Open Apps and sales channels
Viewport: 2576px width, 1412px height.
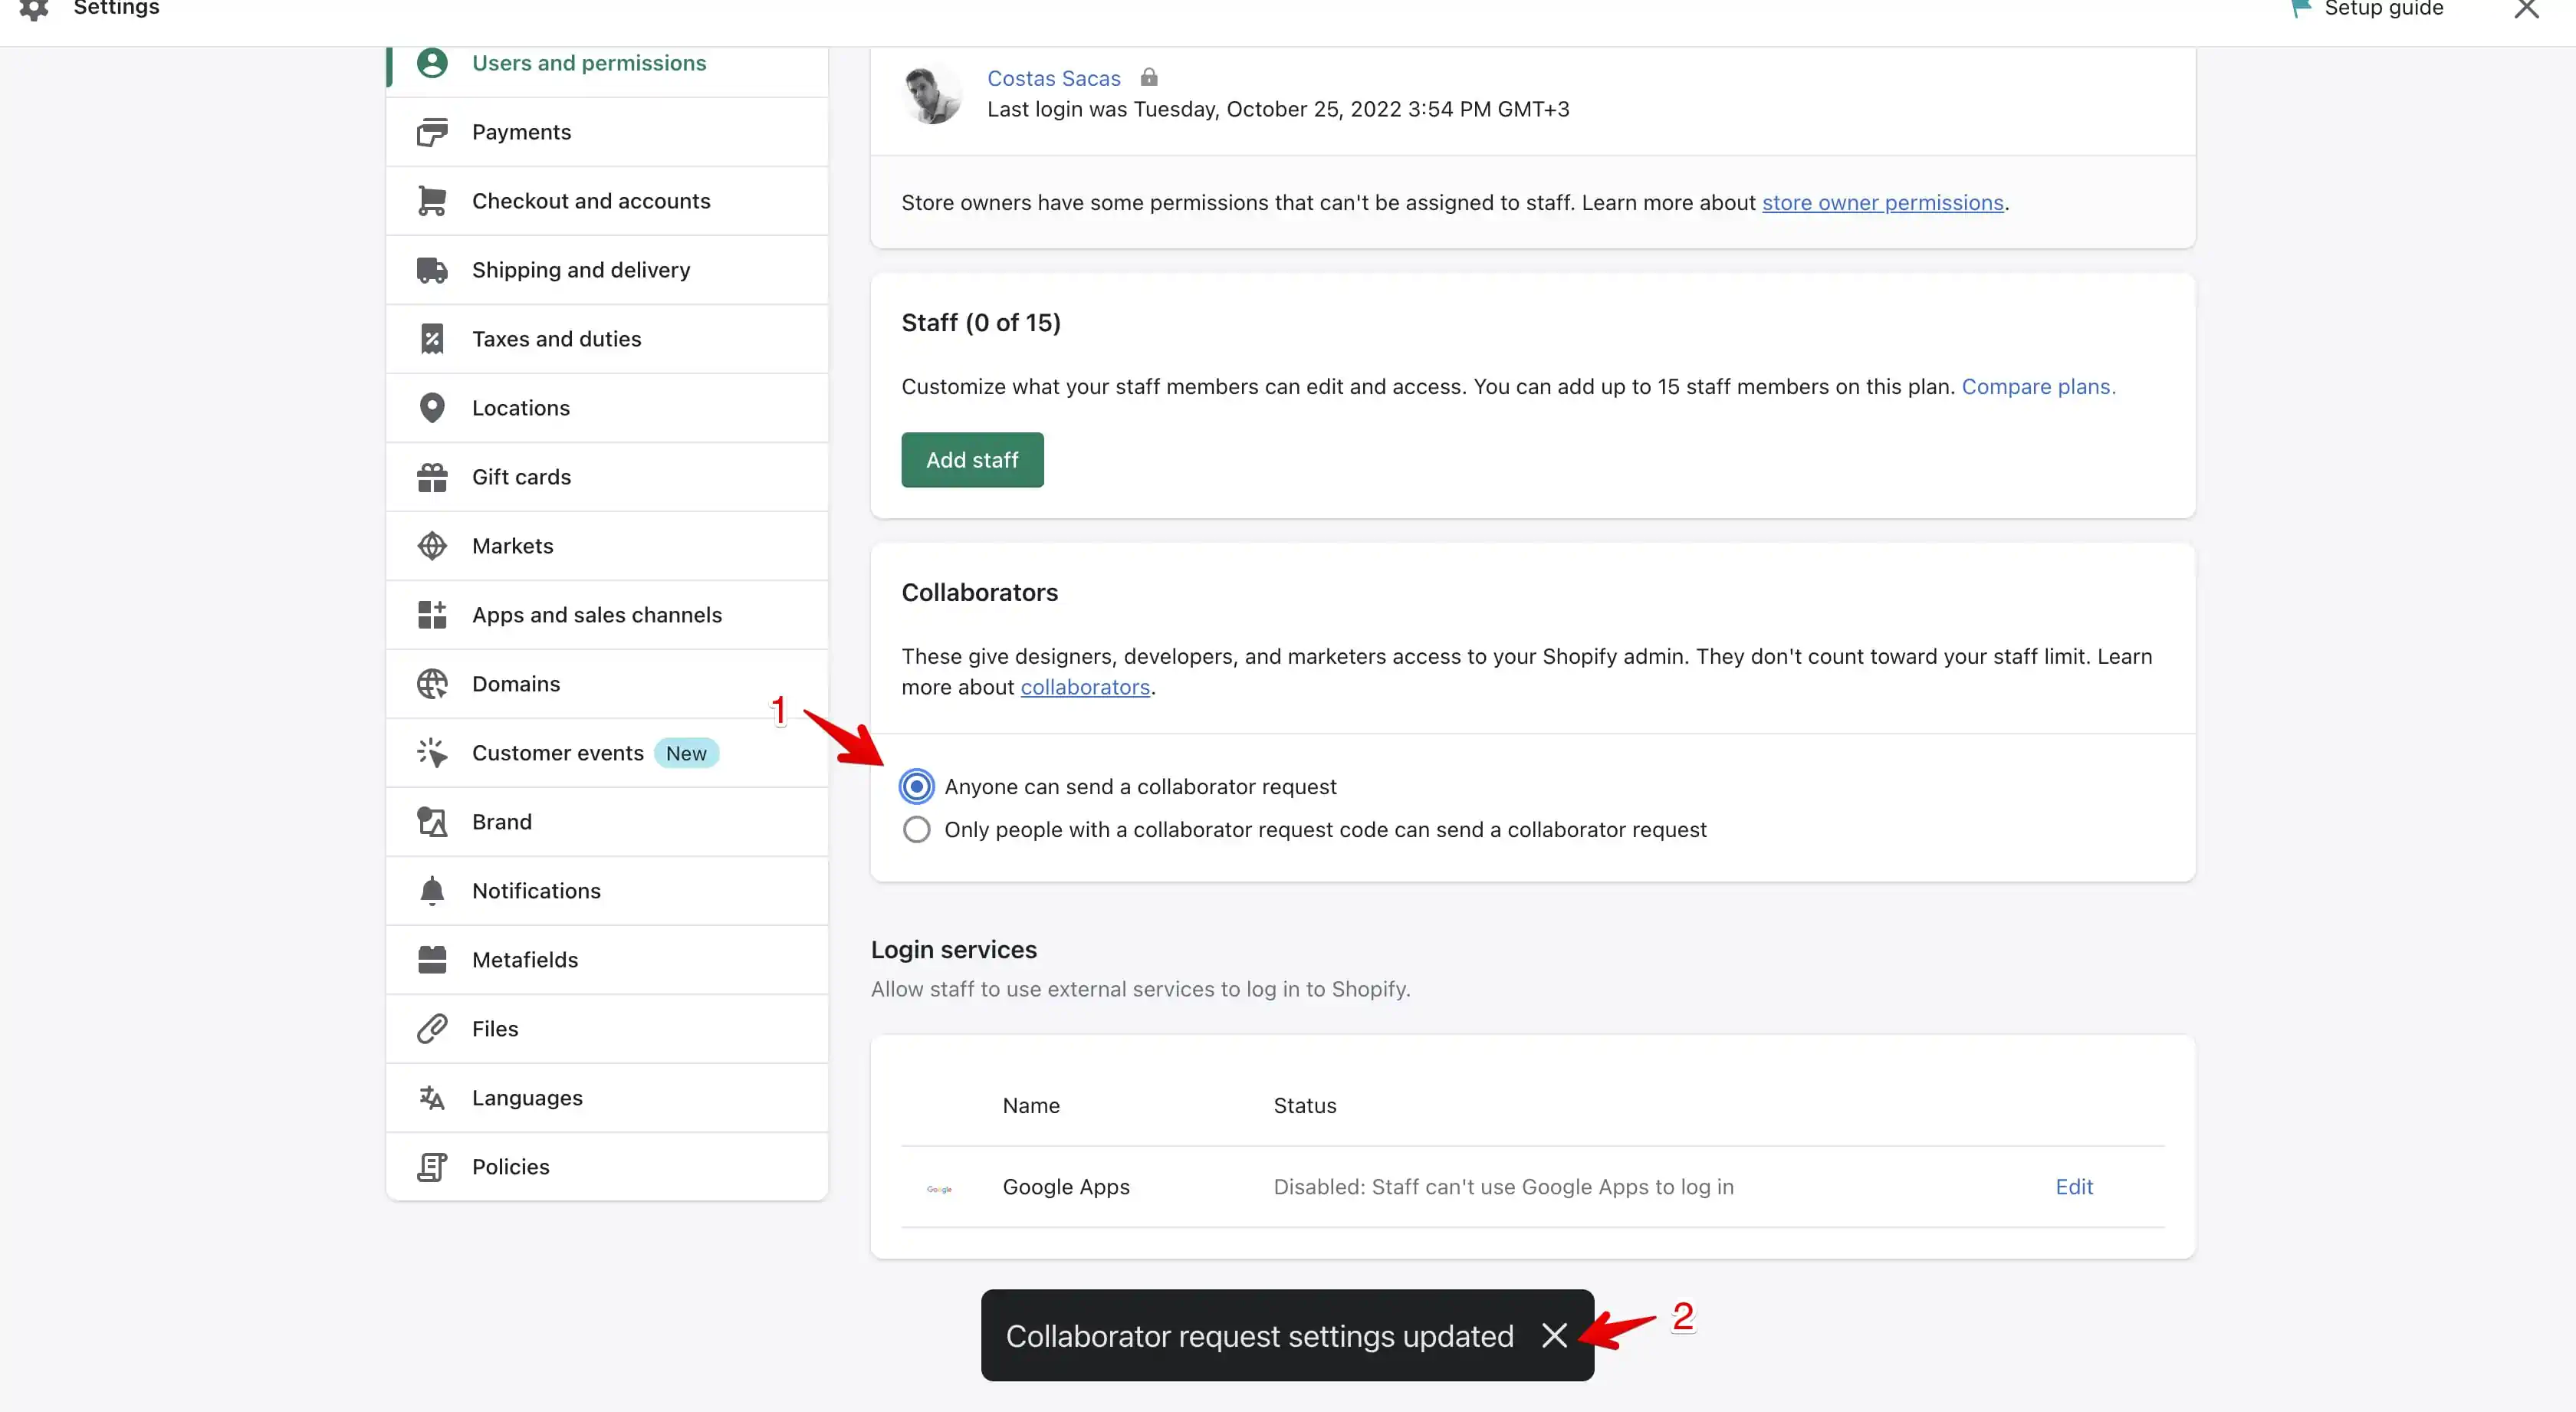pos(607,615)
